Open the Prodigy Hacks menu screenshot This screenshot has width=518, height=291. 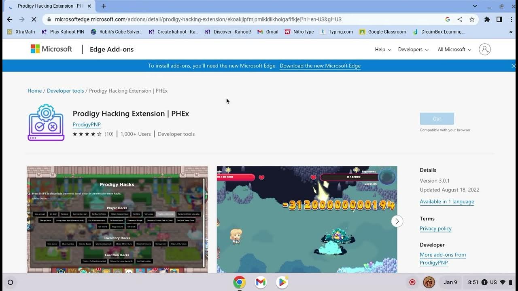point(117,219)
